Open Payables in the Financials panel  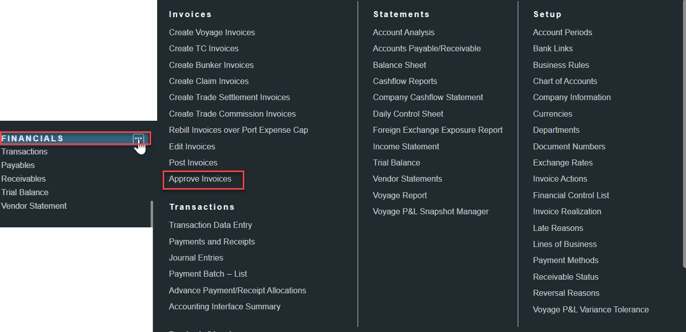point(18,165)
